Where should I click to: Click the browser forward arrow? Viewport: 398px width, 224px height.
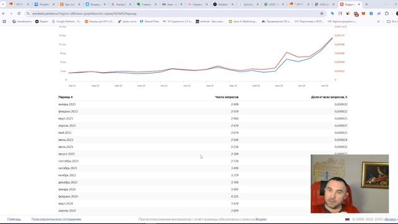click(11, 14)
